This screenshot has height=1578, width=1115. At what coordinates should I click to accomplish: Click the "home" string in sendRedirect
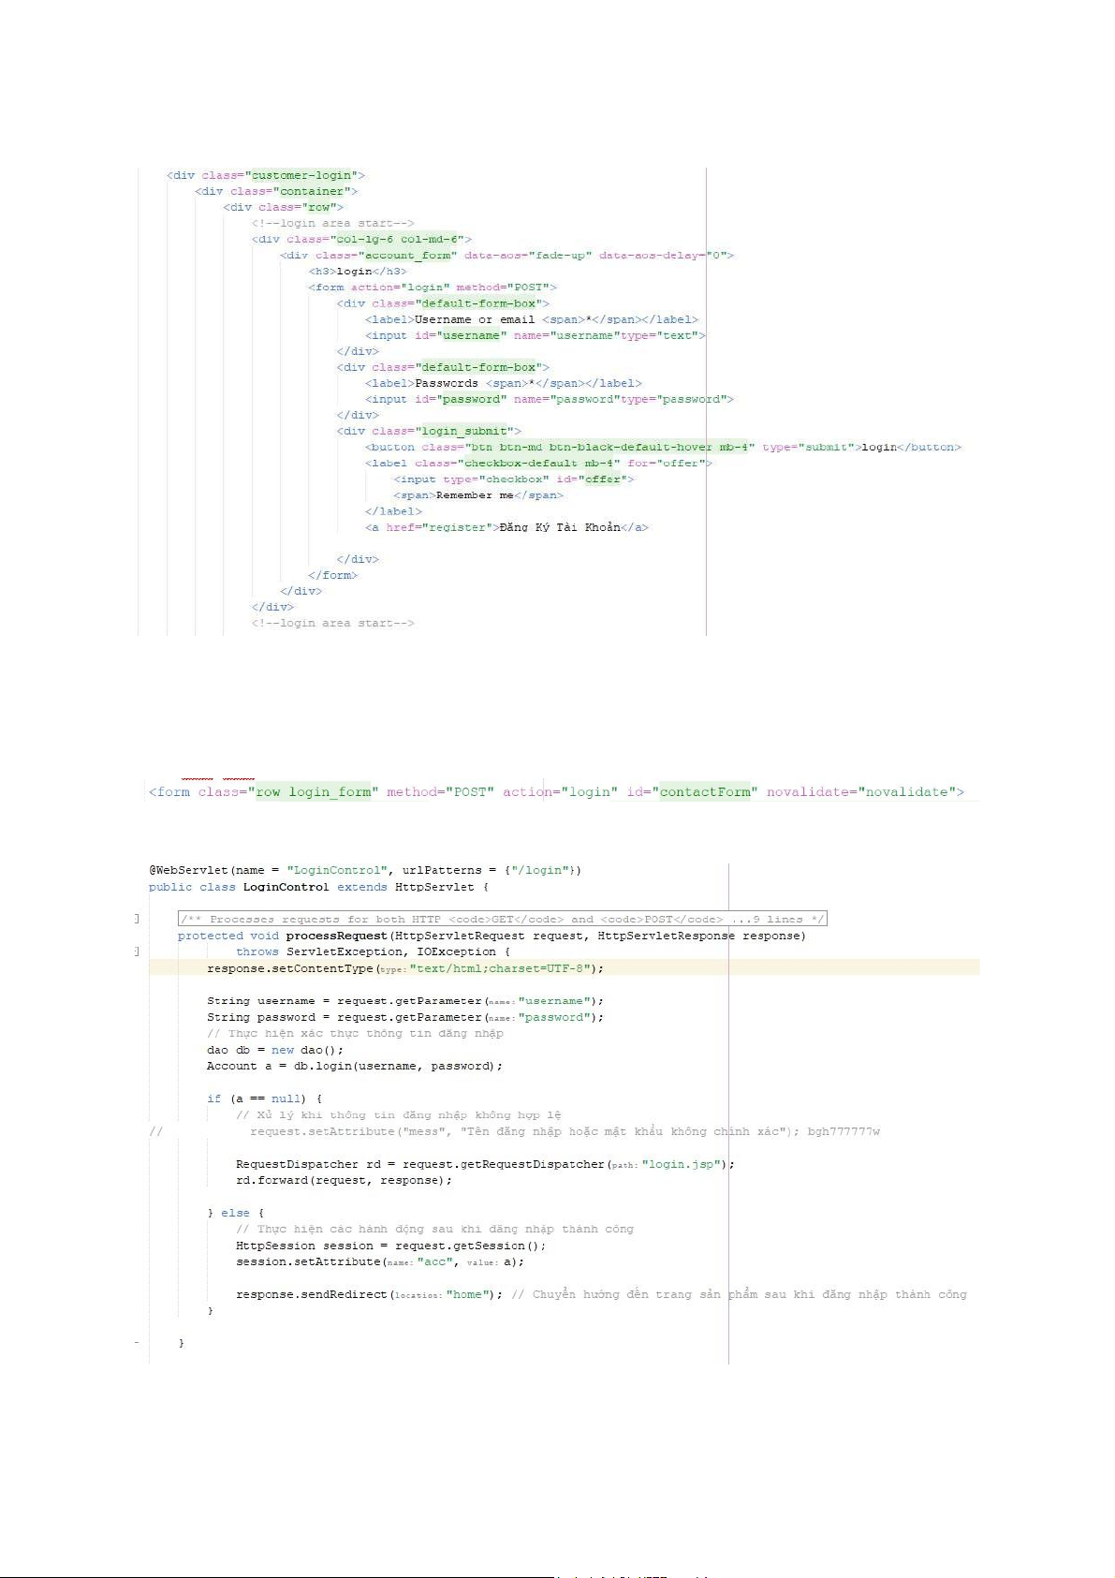(x=469, y=1294)
